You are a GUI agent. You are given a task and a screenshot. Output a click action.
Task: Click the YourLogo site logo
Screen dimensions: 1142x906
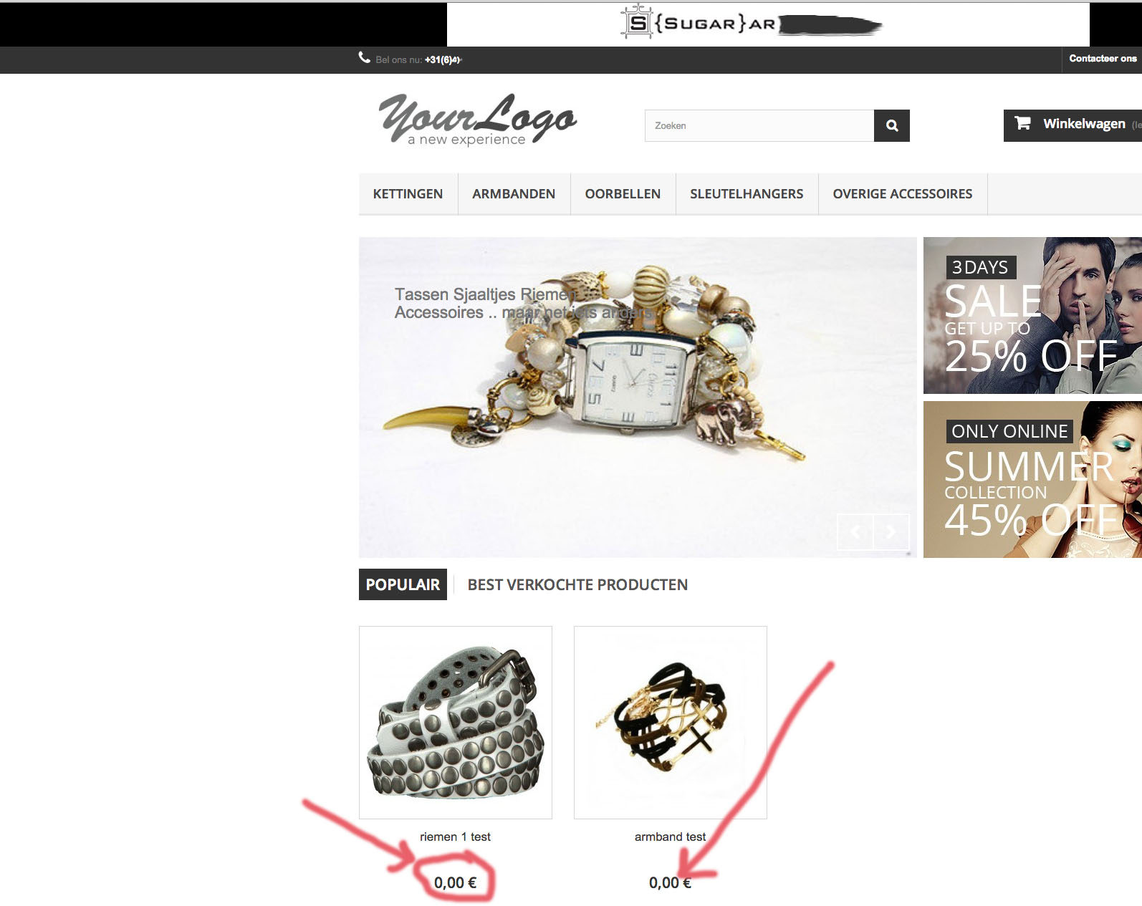(478, 120)
